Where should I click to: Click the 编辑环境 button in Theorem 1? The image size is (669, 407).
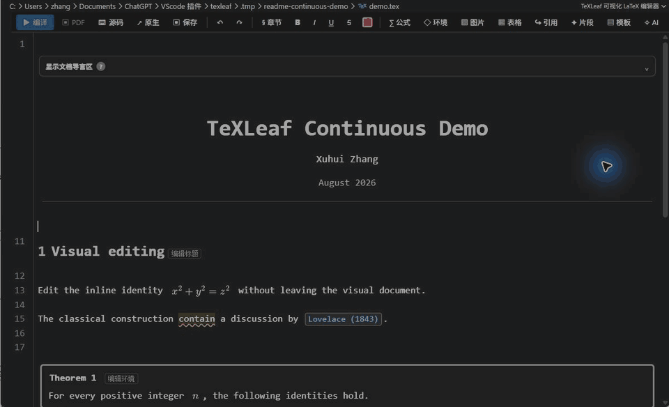pos(121,378)
